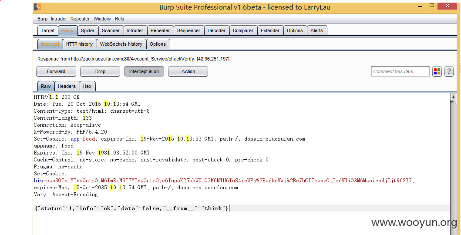
Task: Open the Scanner tab
Action: point(111,30)
